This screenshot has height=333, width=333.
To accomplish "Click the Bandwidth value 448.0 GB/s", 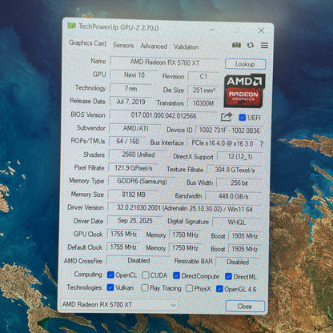I will pos(234,196).
